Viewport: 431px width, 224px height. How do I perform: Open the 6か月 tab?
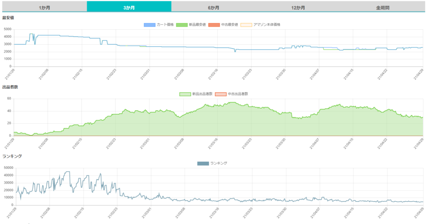(x=213, y=8)
